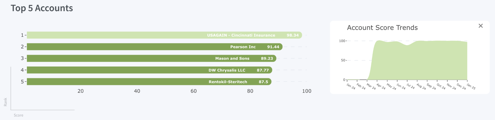Screen dimensions: 495x120
Task: Click the Jan 25 tick label
Action: point(471,87)
